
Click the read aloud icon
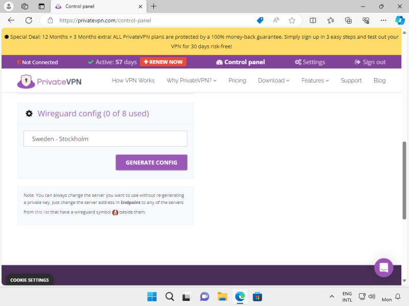[x=276, y=20]
